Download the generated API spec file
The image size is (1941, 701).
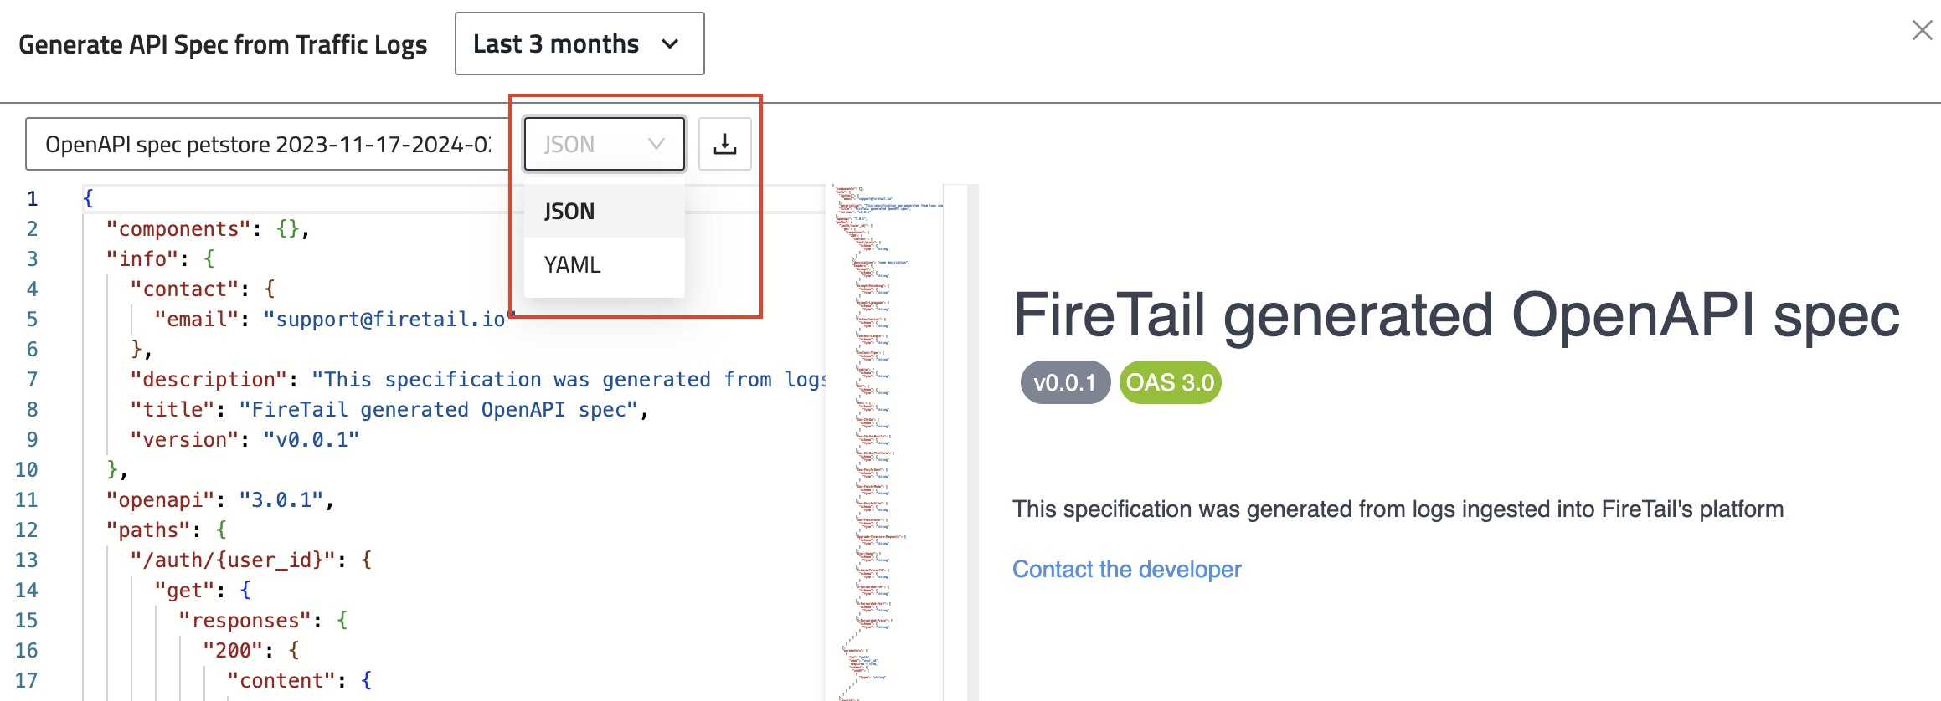pos(724,145)
